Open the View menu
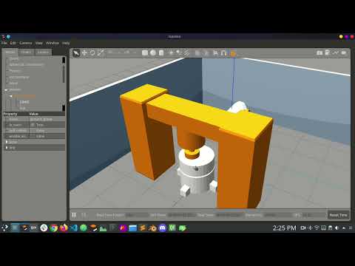The image size is (355, 266). pyautogui.click(x=39, y=43)
